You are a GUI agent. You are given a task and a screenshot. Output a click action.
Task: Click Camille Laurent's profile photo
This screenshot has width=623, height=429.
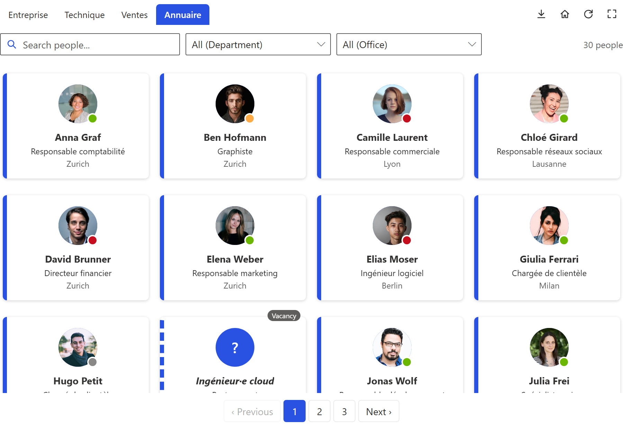pyautogui.click(x=392, y=104)
